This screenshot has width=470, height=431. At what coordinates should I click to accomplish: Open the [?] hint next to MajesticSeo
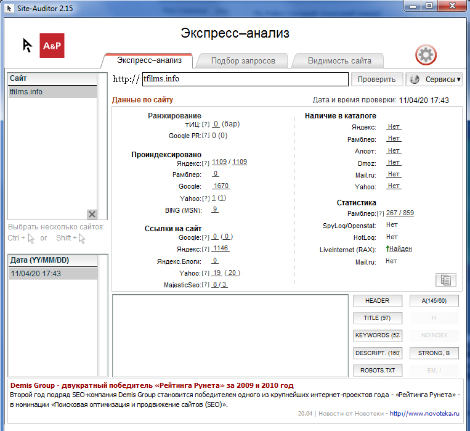coord(206,285)
